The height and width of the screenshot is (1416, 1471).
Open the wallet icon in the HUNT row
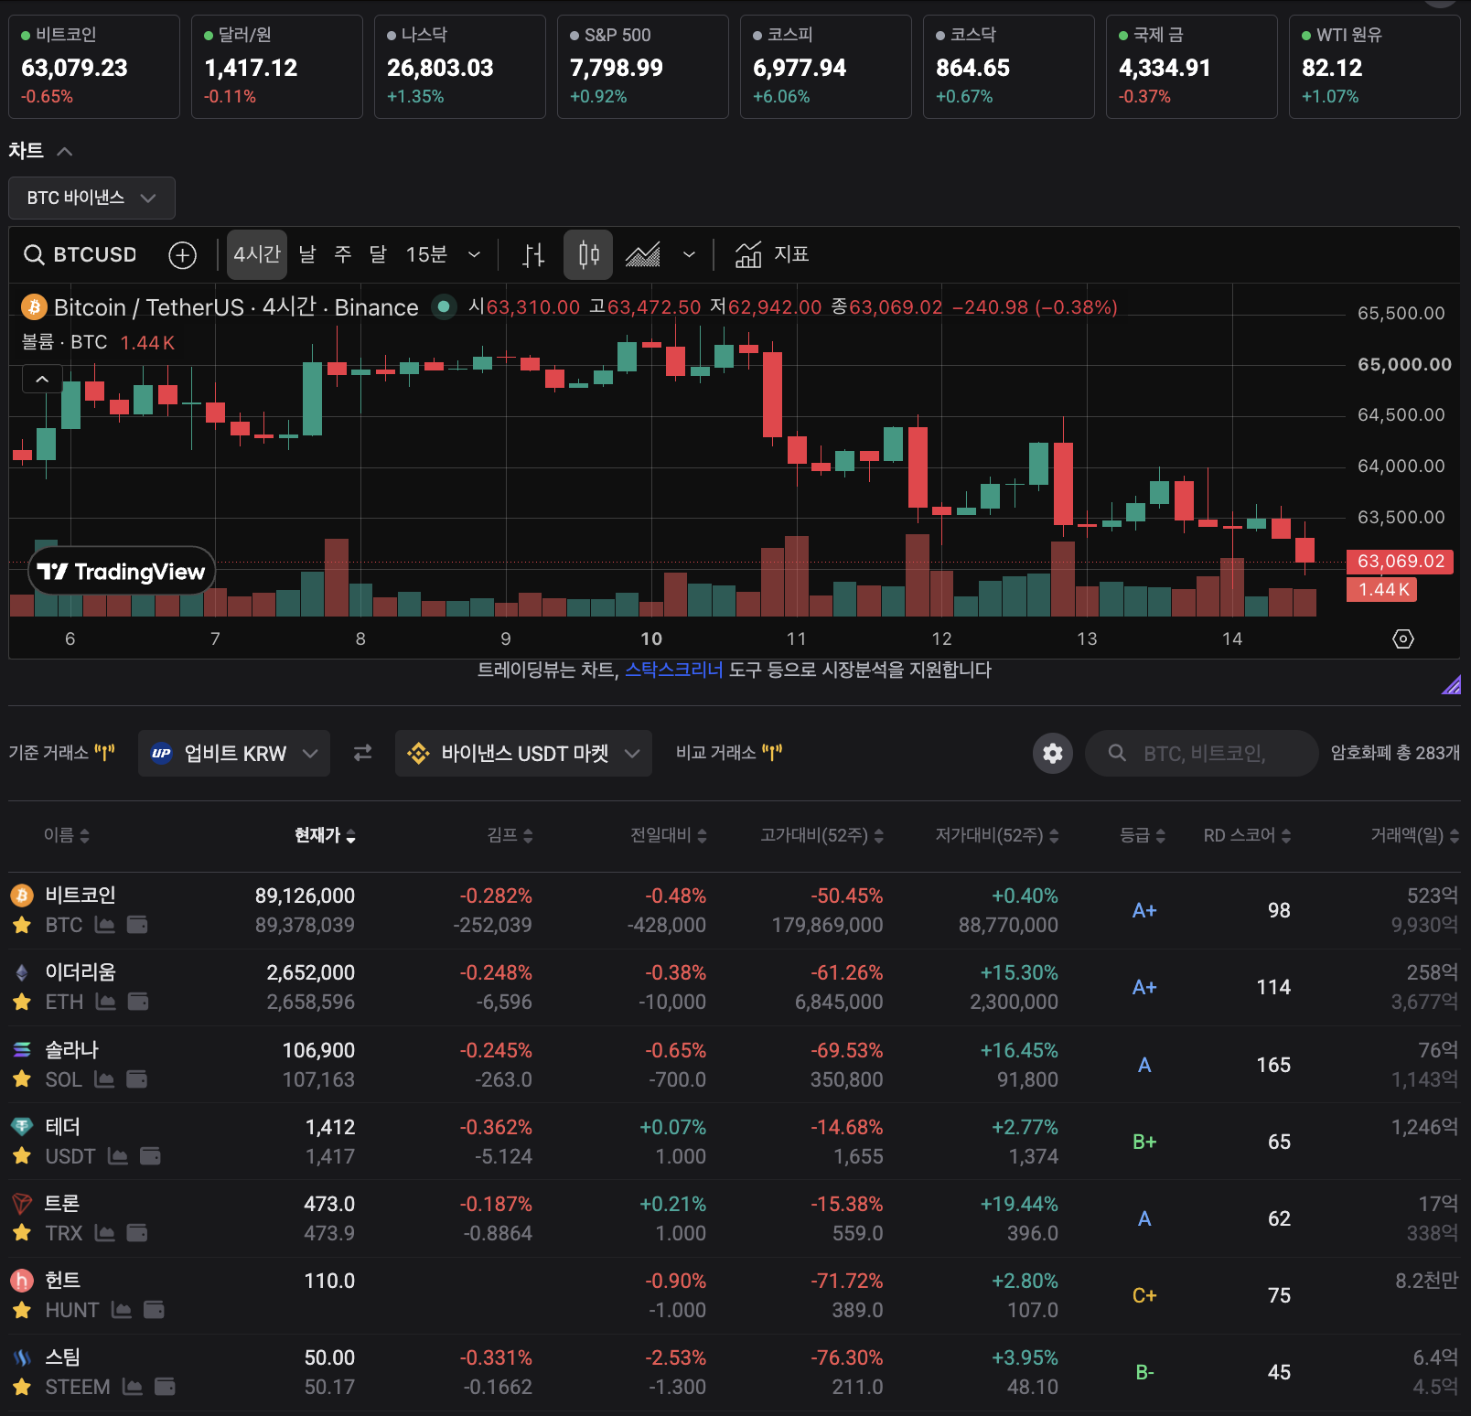click(x=154, y=1310)
